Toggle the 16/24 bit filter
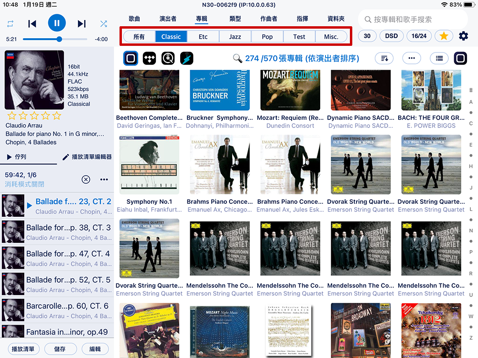The height and width of the screenshot is (358, 478). pyautogui.click(x=419, y=36)
